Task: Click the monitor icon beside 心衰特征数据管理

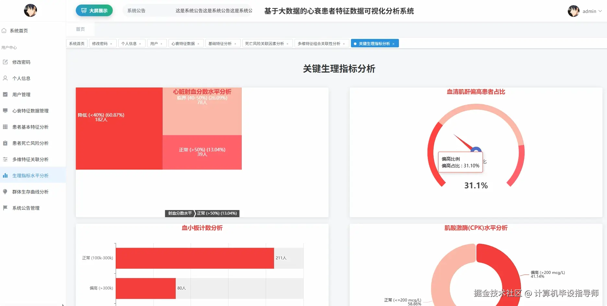Action: (x=5, y=111)
